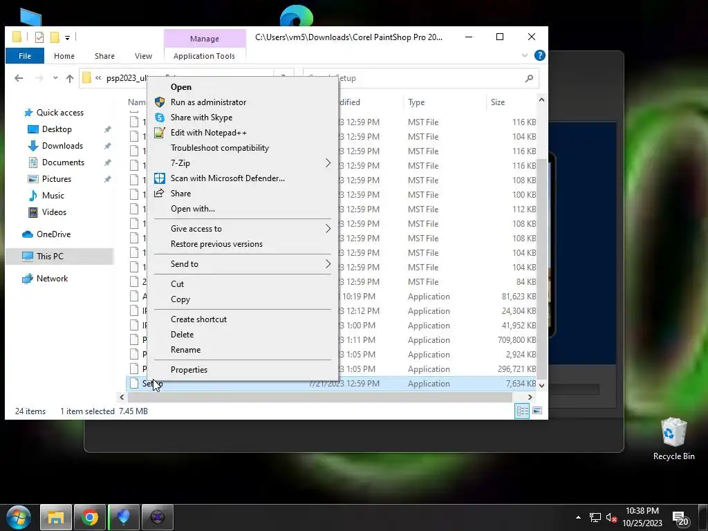
Task: Click horizontal scrollbar left arrow
Action: pyautogui.click(x=122, y=398)
